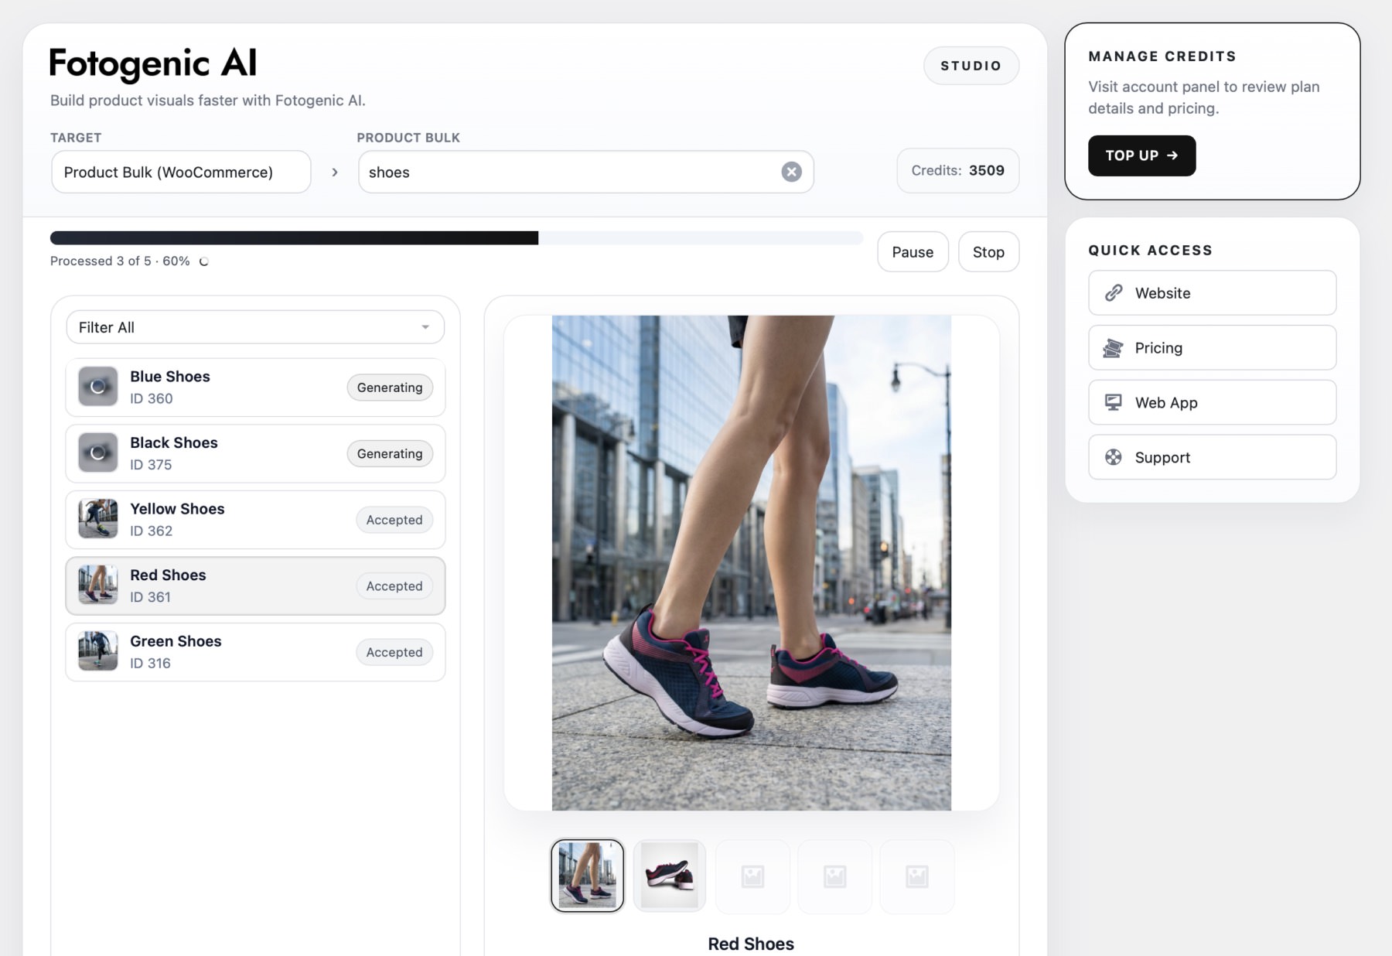This screenshot has height=956, width=1392.
Task: Click the breadcrumb chevron after Target
Action: pos(335,172)
